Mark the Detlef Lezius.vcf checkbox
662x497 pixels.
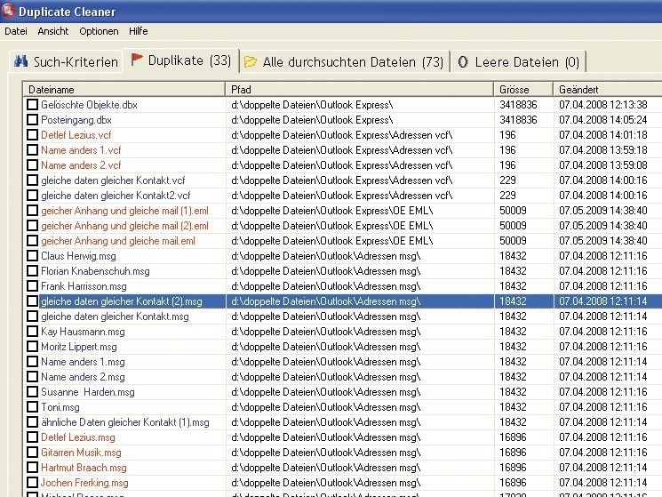[x=33, y=135]
